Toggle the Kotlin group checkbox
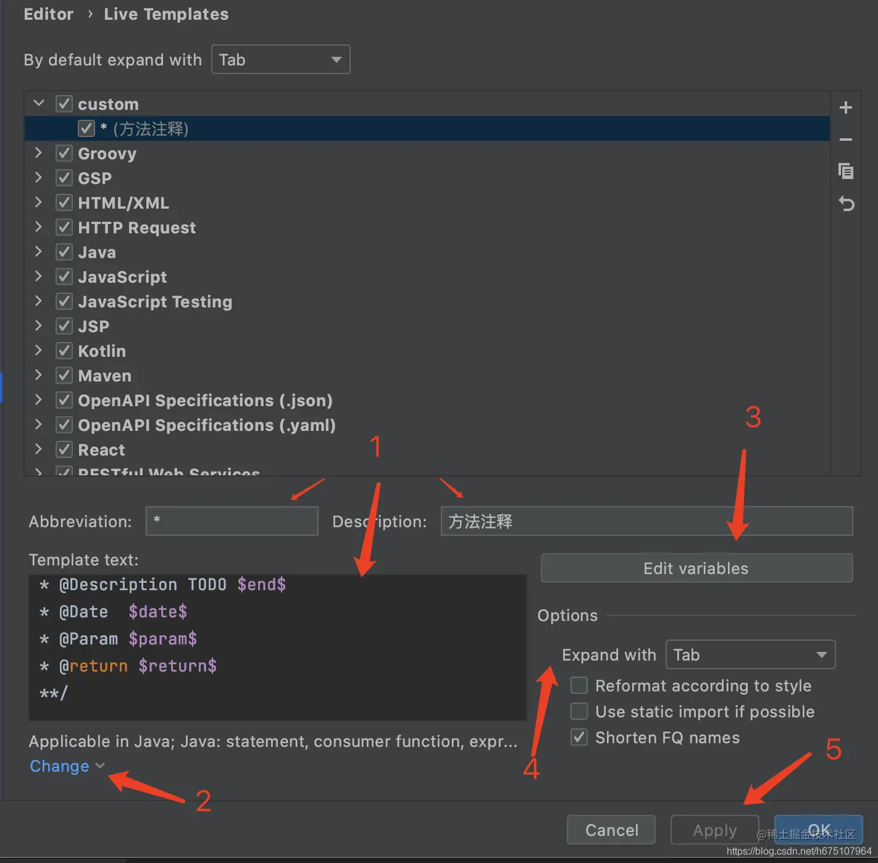 coord(64,351)
